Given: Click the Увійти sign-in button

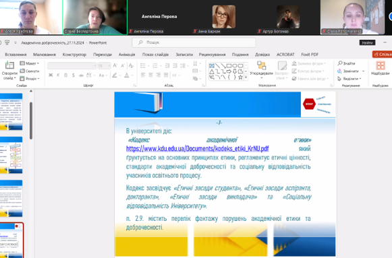Looking at the screenshot, I should coord(367,42).
